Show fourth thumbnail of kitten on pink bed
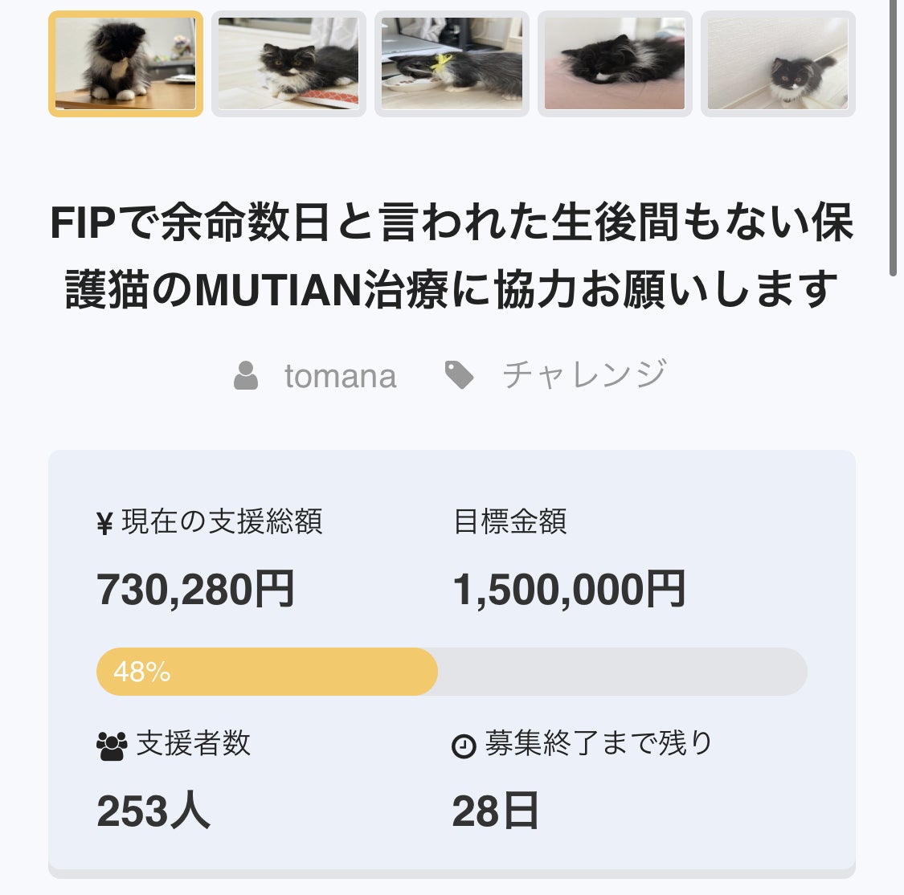 [x=616, y=63]
